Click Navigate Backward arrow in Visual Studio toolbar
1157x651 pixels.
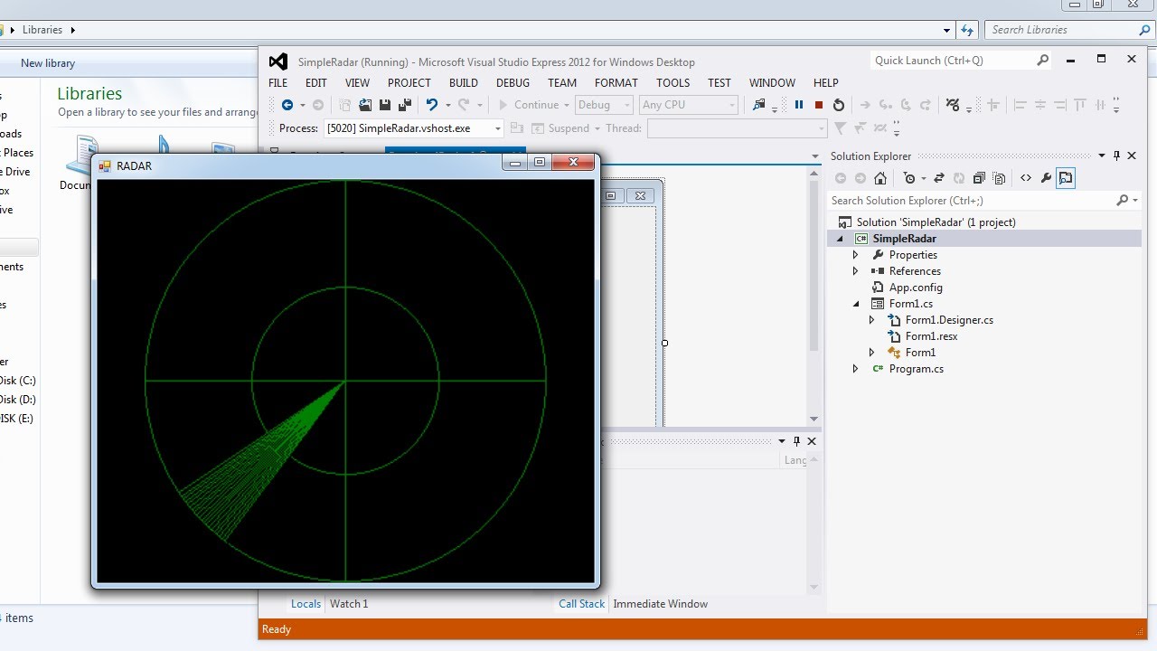click(287, 105)
